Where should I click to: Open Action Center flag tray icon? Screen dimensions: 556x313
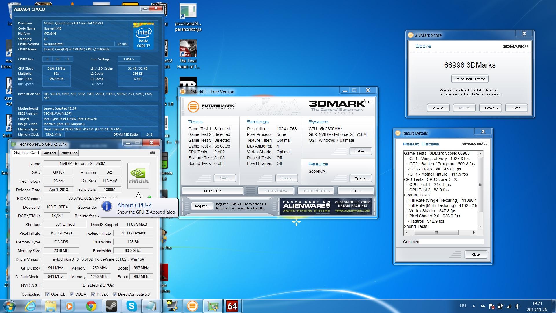click(x=491, y=306)
